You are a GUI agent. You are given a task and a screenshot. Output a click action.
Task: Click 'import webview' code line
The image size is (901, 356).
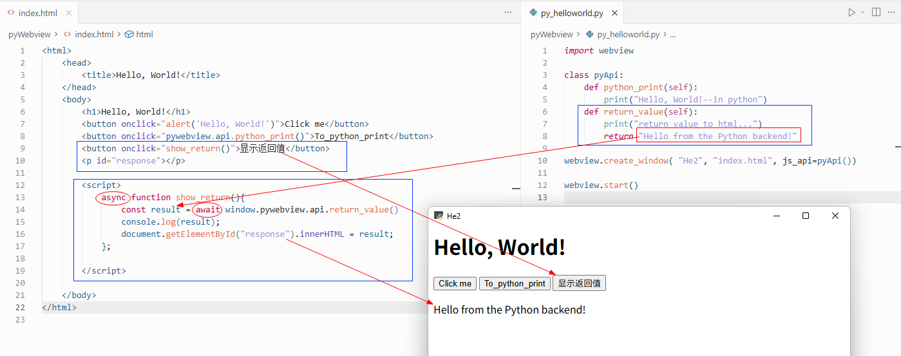pyautogui.click(x=599, y=50)
